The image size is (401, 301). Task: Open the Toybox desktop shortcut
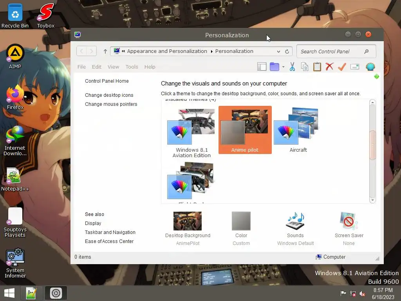(46, 16)
